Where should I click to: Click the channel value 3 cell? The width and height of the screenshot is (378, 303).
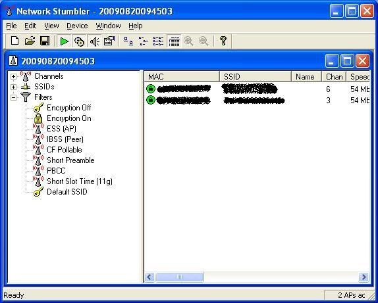tap(328, 100)
